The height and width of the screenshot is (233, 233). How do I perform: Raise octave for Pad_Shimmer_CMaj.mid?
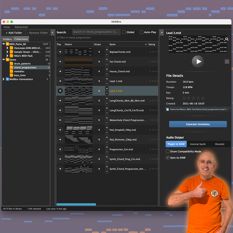click(107, 137)
